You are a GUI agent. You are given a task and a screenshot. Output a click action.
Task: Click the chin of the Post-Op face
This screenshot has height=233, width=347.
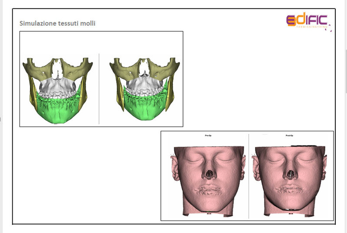coord(290,205)
